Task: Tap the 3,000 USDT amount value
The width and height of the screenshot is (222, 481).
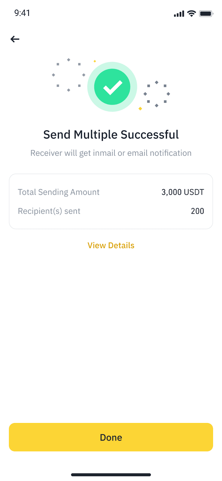Action: 183,192
